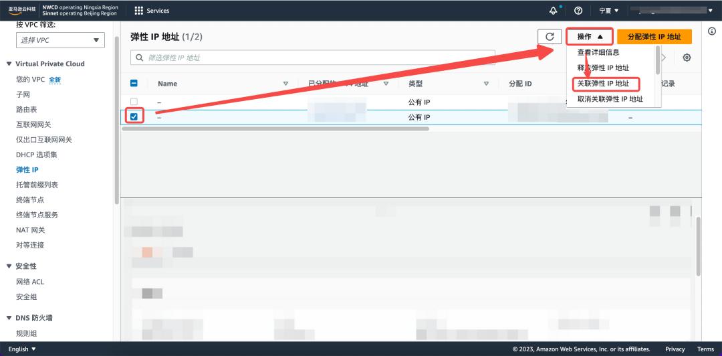
Task: Check the first Elastic IP row
Action: 134,102
